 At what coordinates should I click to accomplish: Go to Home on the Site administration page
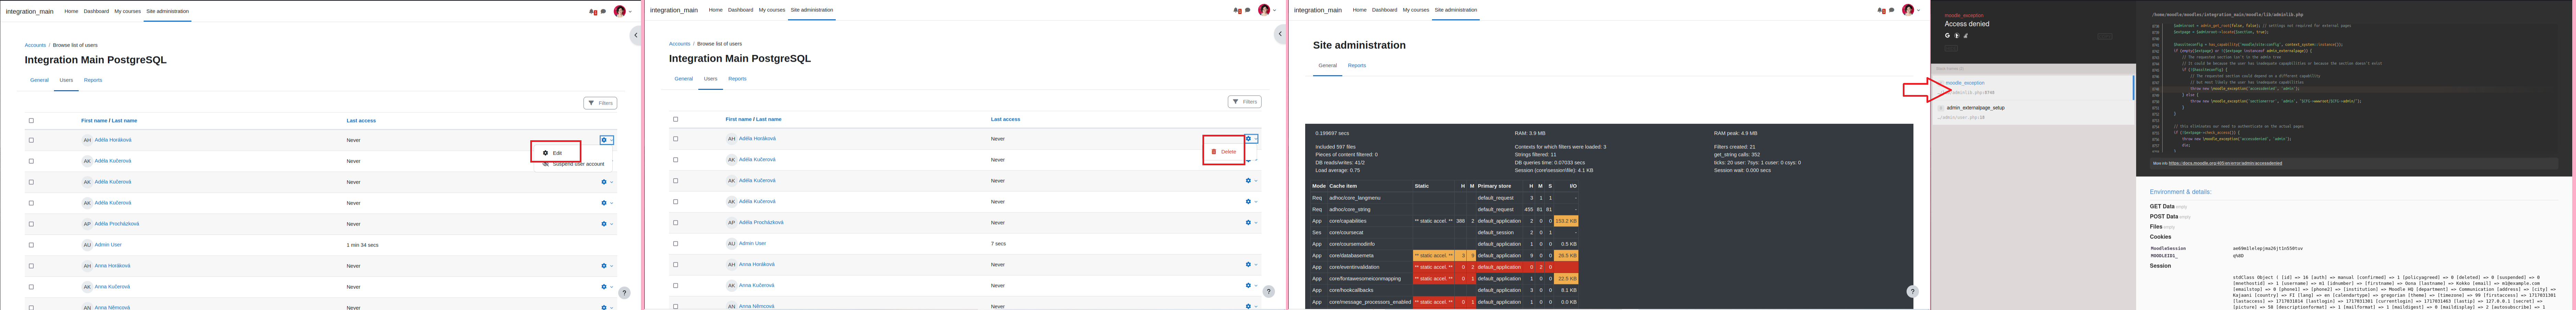pyautogui.click(x=1359, y=10)
